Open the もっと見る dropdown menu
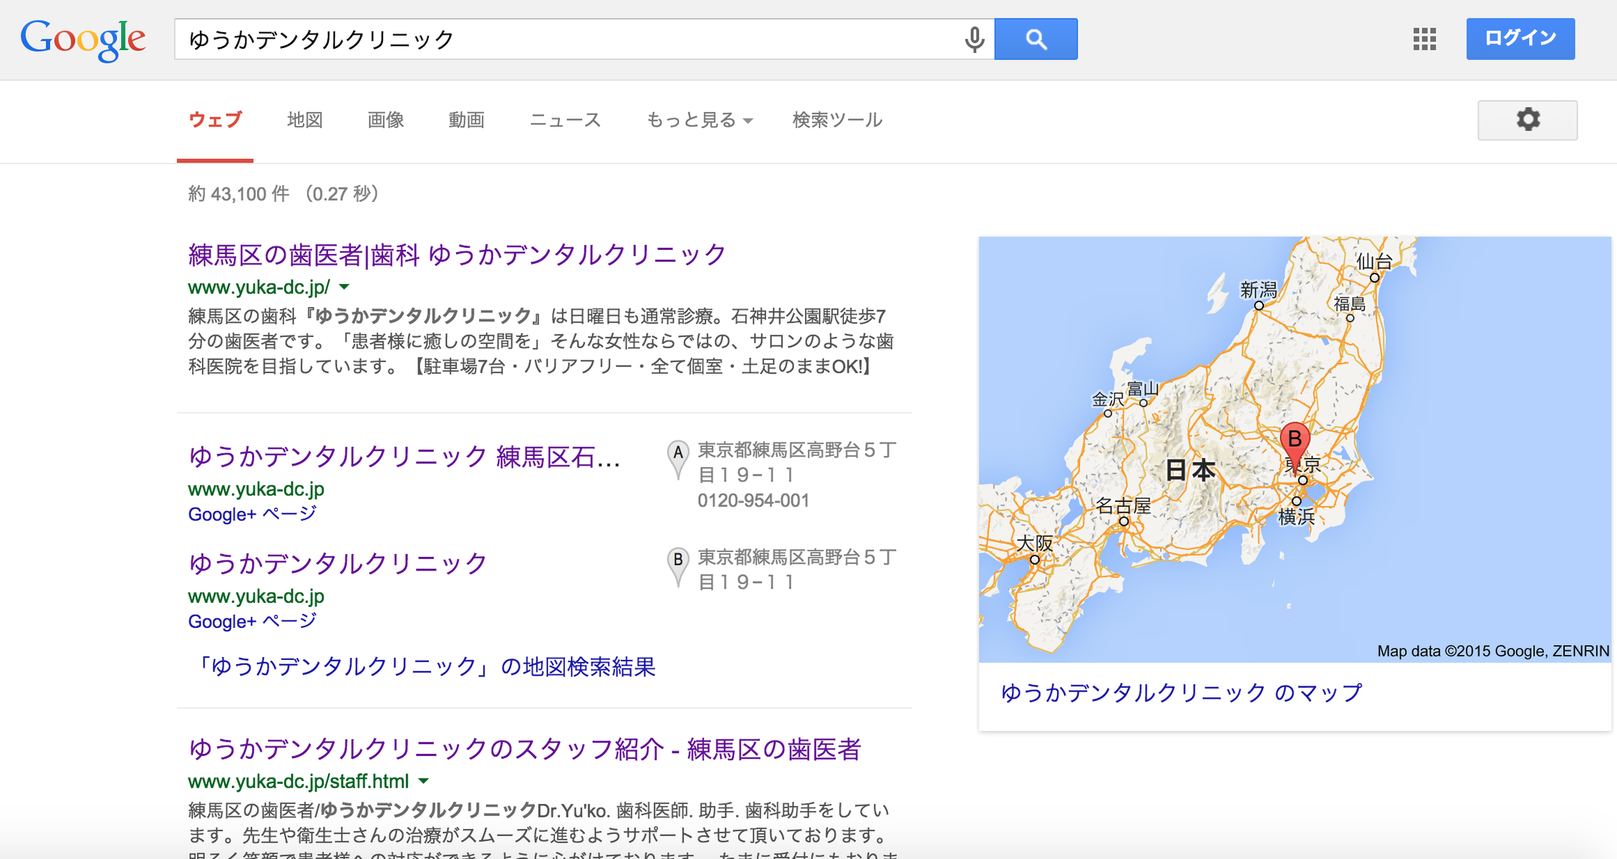 [x=699, y=120]
